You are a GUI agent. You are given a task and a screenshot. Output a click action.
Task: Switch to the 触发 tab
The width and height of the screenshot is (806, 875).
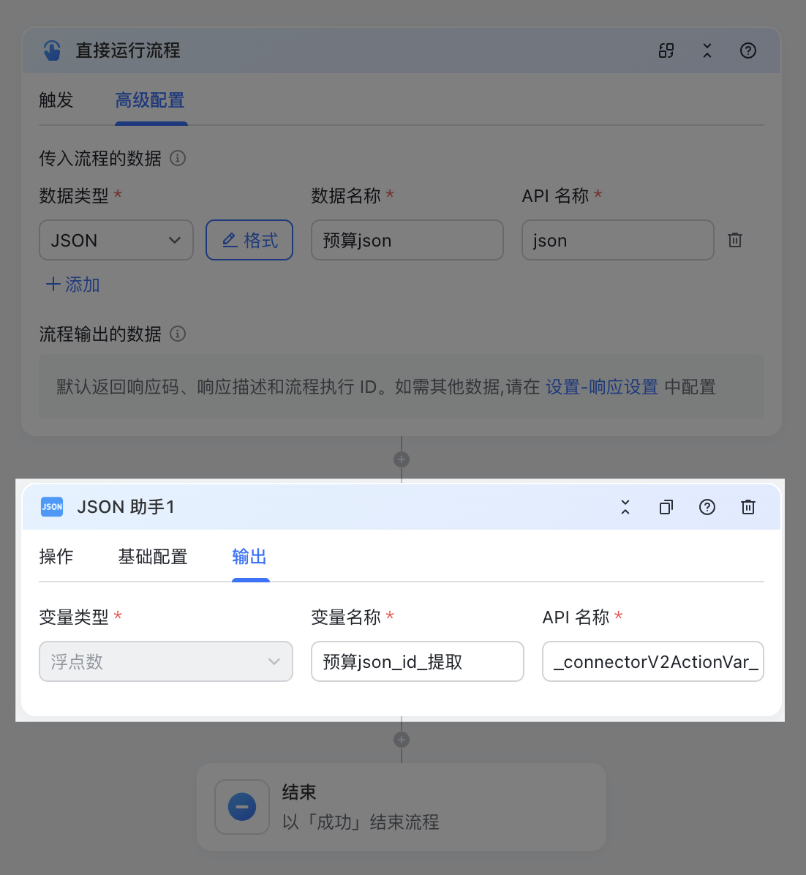click(56, 100)
